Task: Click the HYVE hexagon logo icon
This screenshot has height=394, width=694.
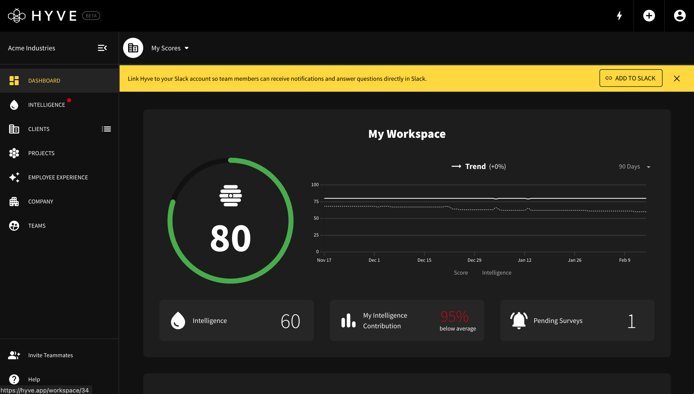Action: (17, 16)
